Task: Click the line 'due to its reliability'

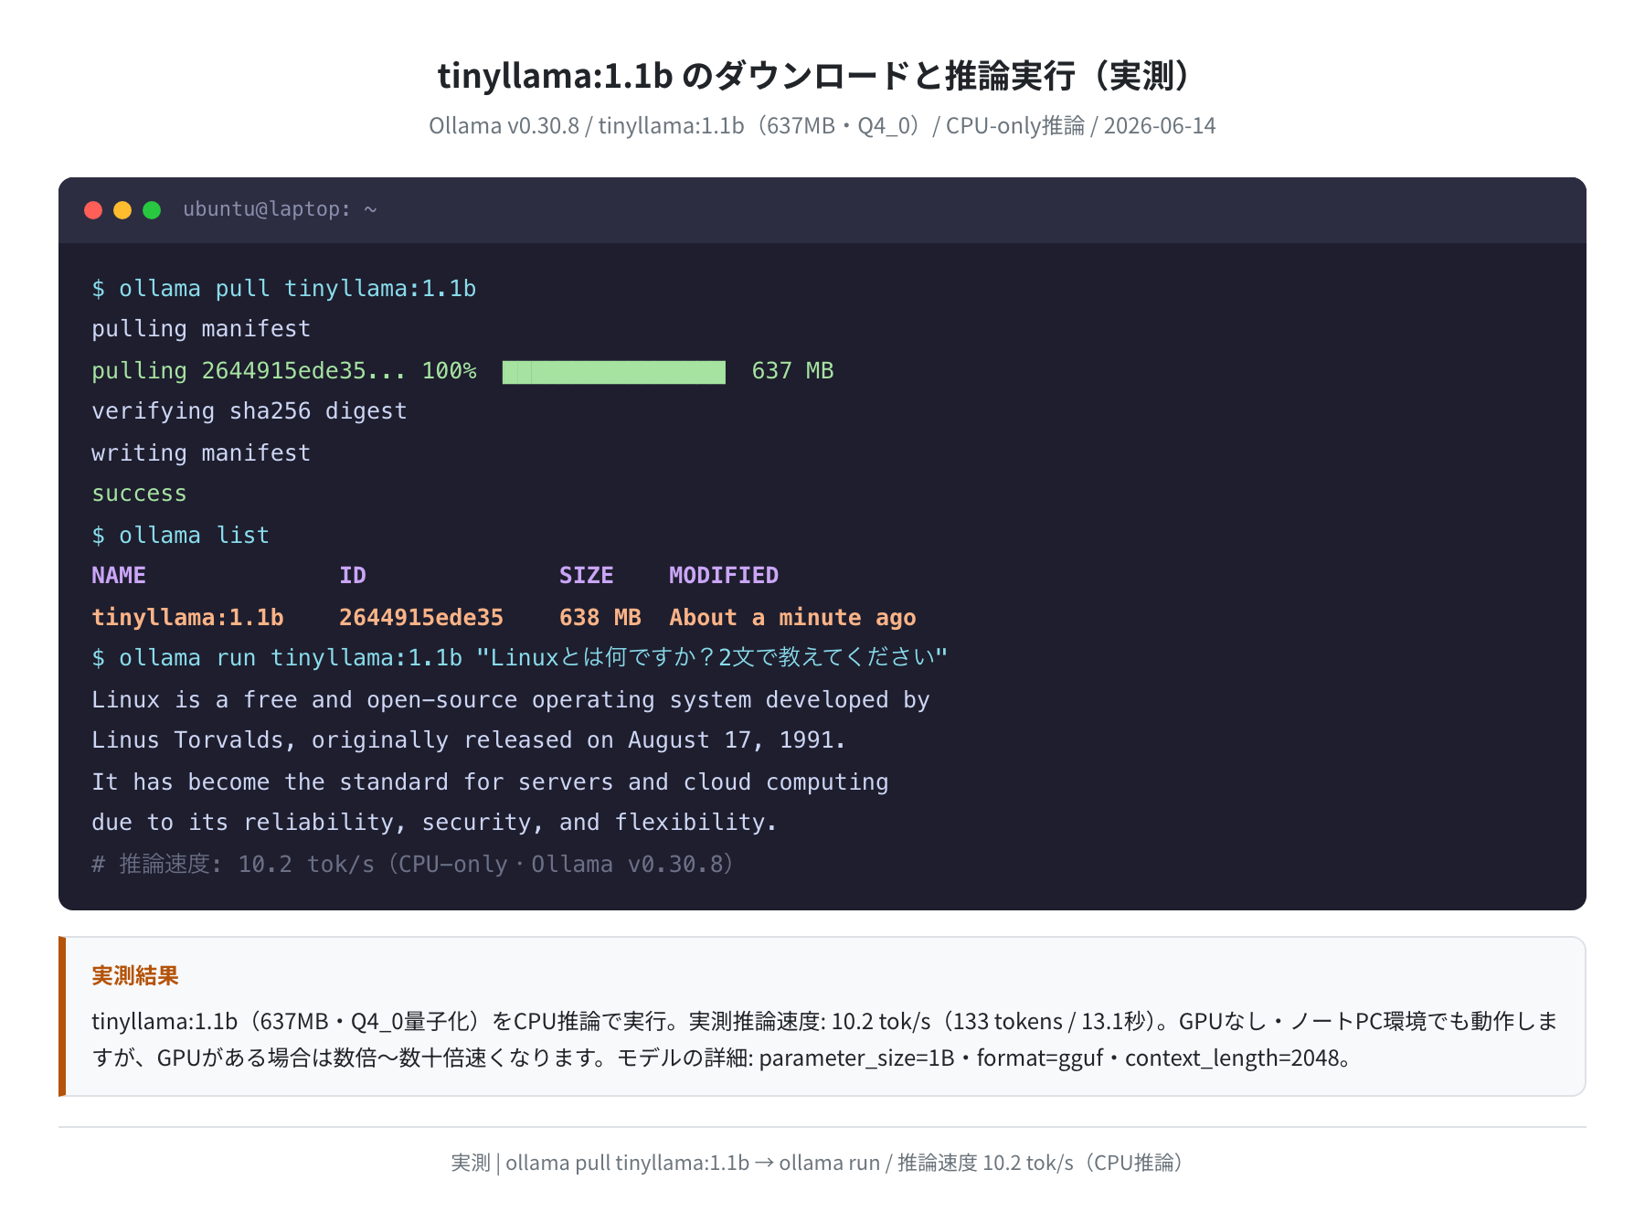Action: click(434, 823)
